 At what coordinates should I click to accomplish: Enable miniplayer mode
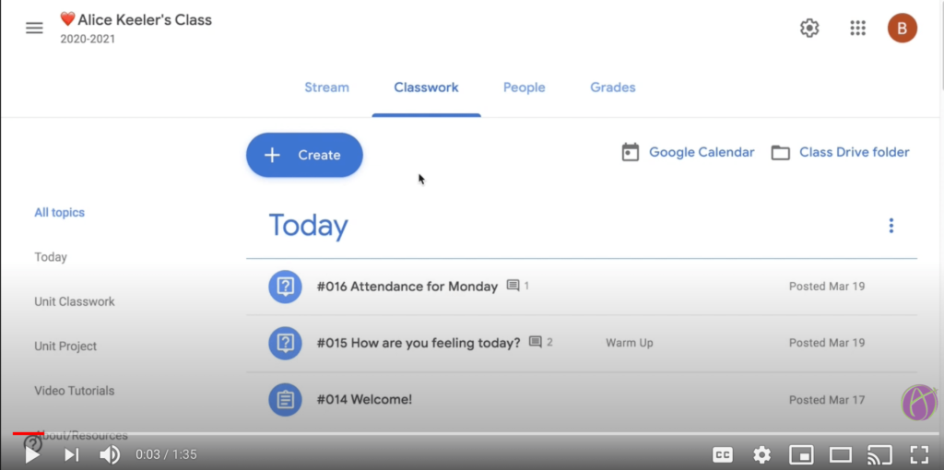(801, 454)
